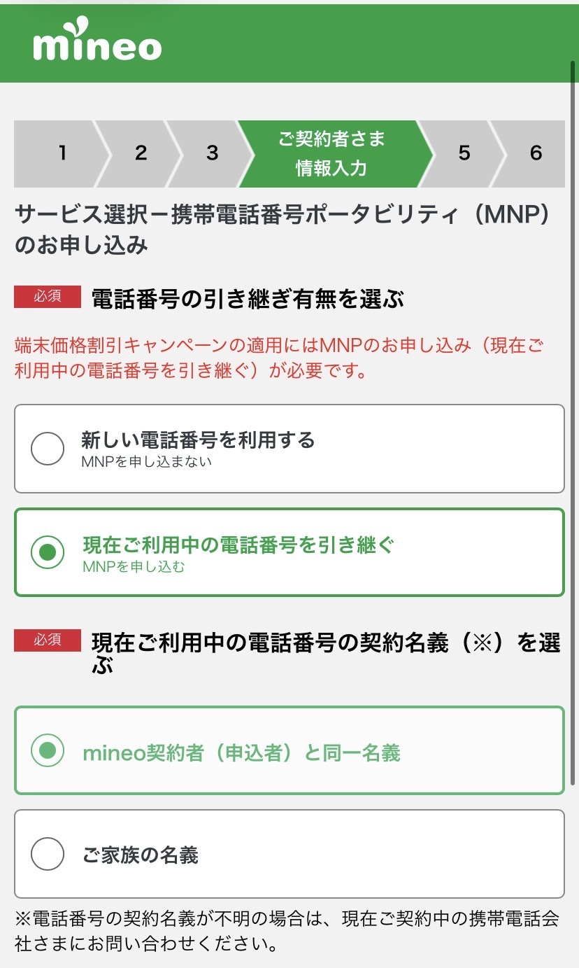
Task: Click the red 端末価格割引キャンペーン notice text
Action: pos(279,358)
